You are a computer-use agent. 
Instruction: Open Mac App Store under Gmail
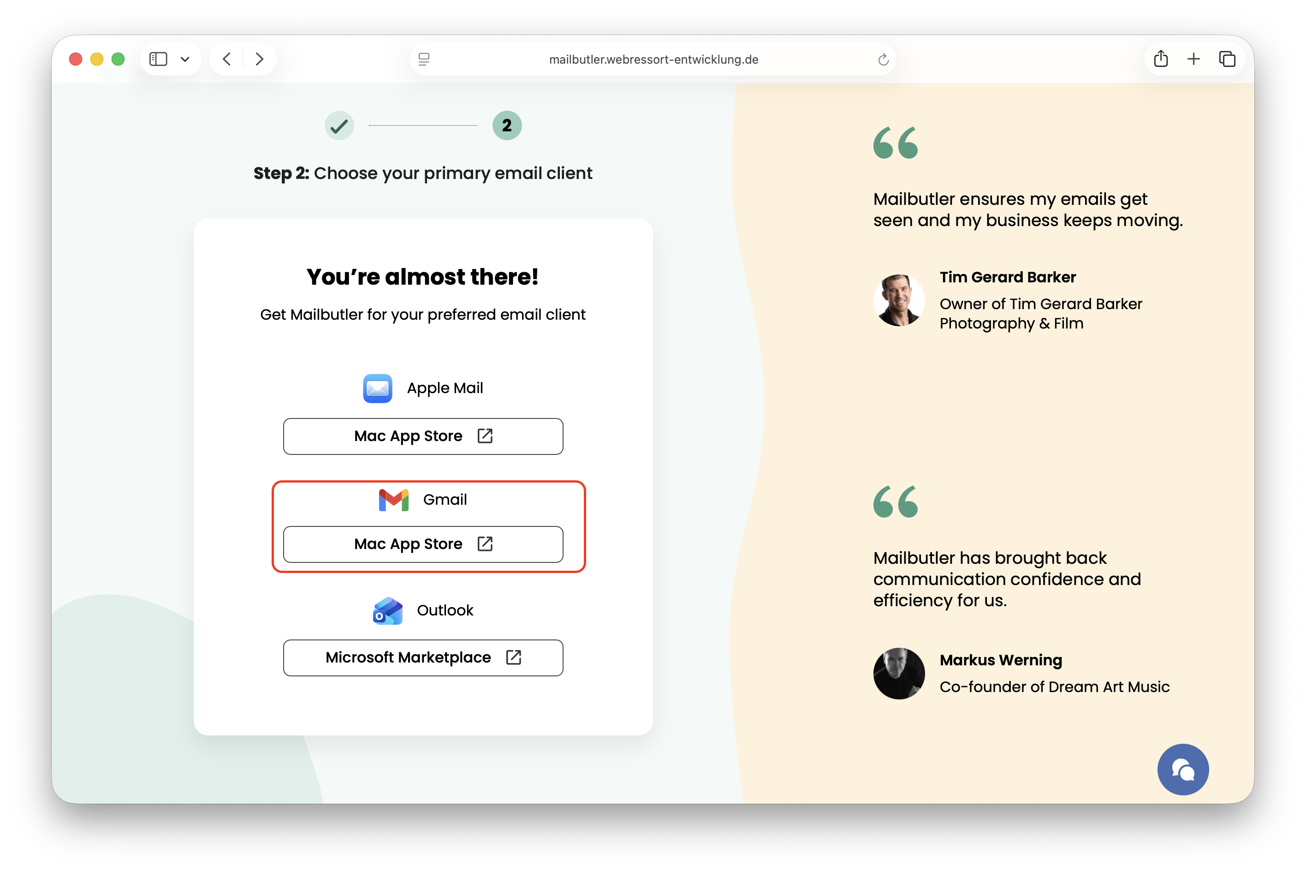[x=423, y=544]
